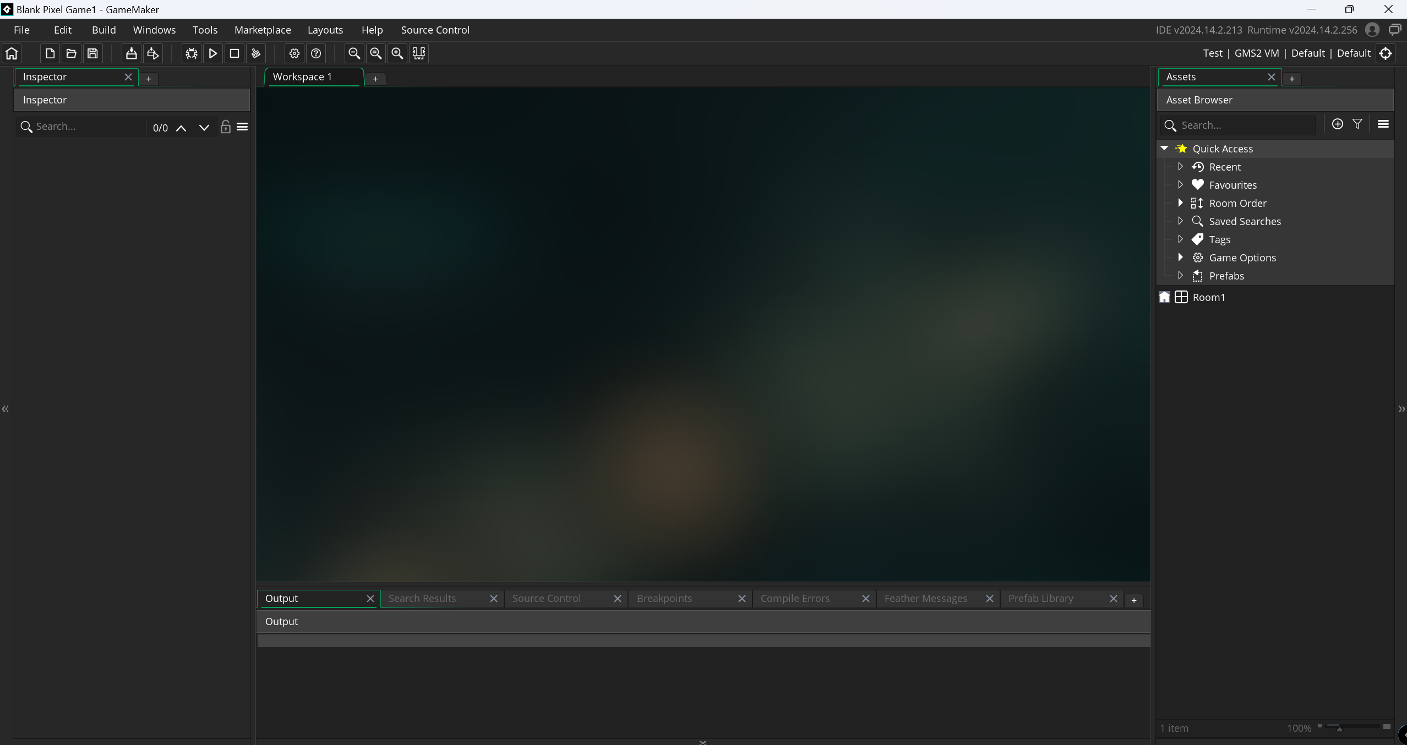Click the Test target label

click(1212, 53)
